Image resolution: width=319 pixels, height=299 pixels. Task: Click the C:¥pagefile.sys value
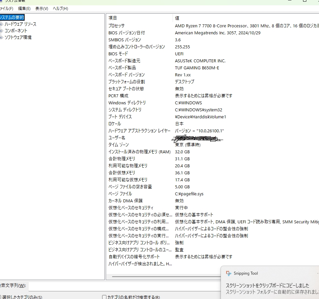coord(189,194)
